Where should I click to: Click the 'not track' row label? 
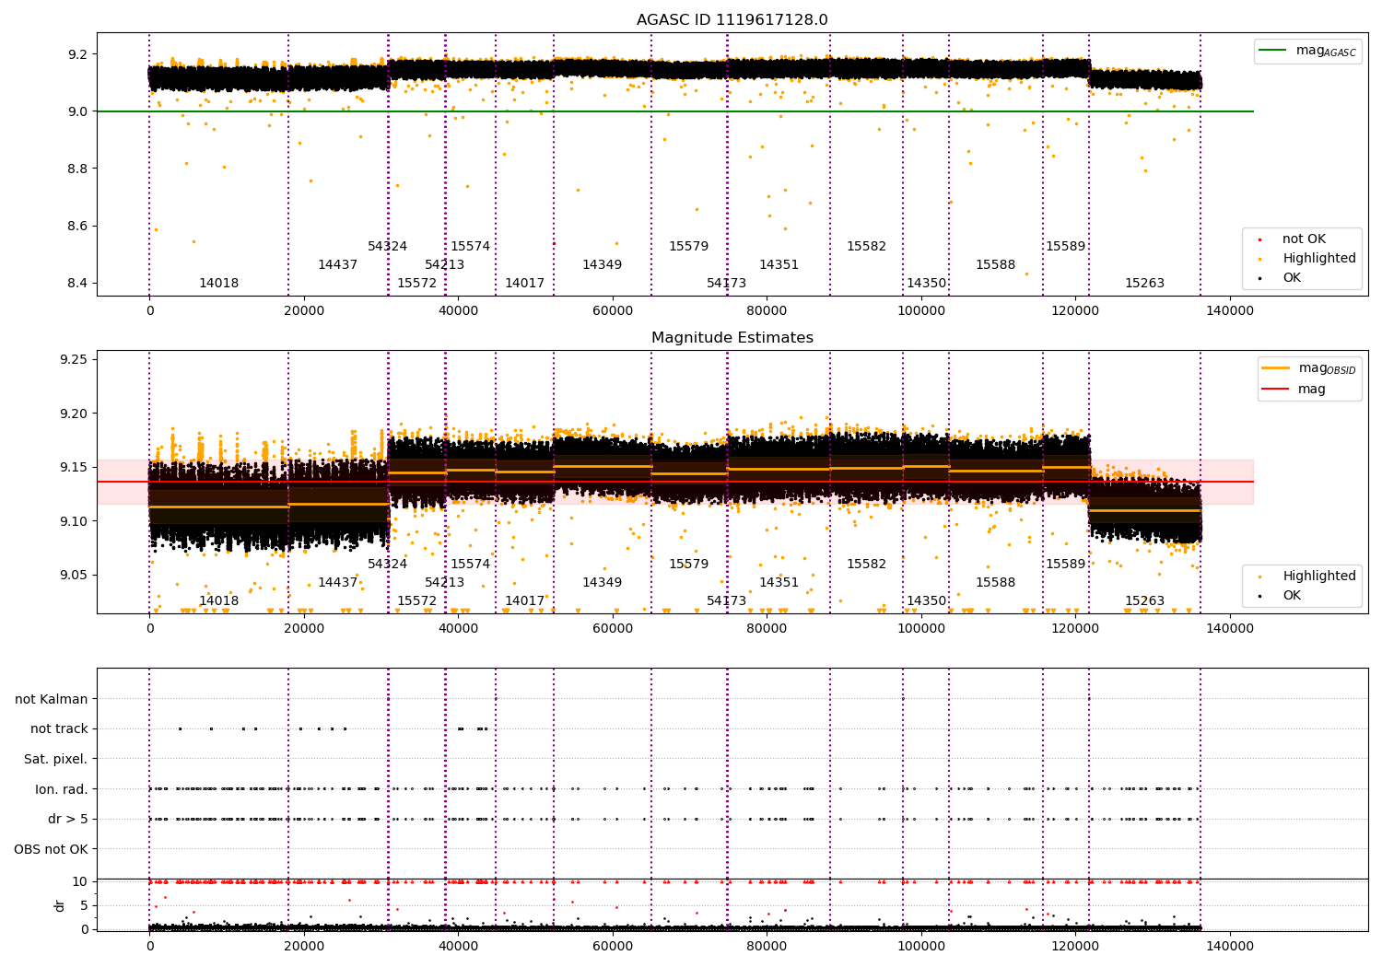click(59, 728)
